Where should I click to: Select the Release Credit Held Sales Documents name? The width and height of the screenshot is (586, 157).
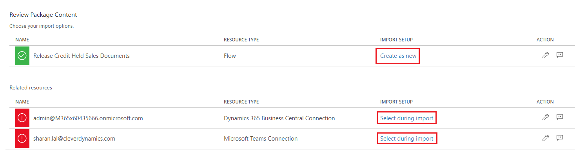pyautogui.click(x=82, y=56)
